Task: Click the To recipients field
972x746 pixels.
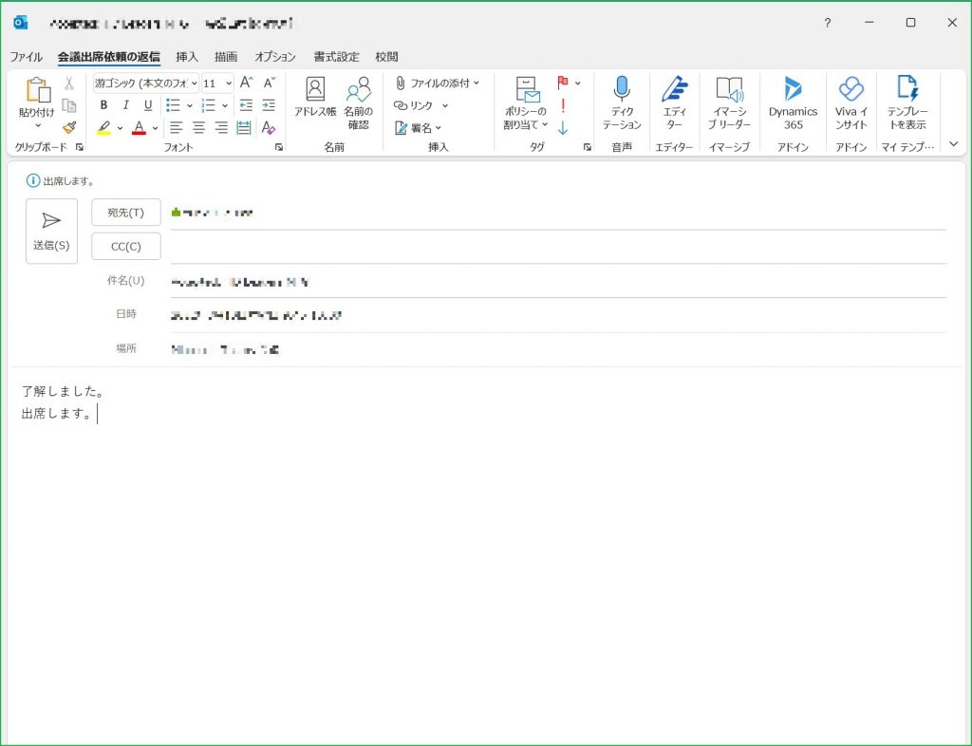Action: pos(558,214)
